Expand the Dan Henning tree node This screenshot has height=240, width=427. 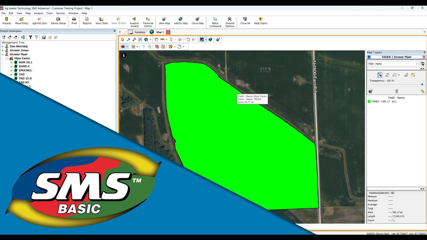tap(3, 46)
